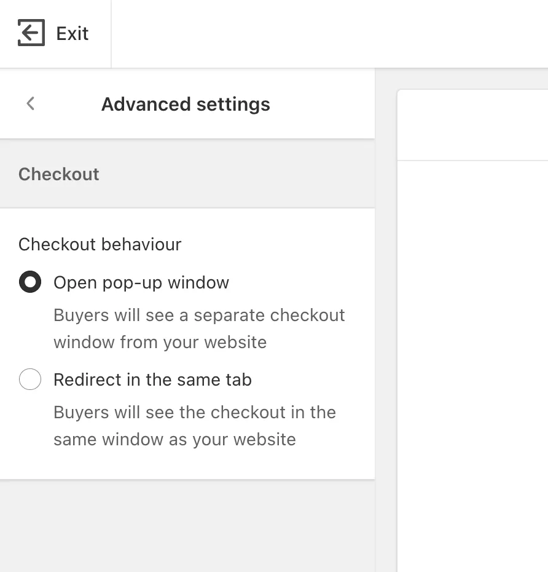Viewport: 548px width, 572px height.
Task: Choose Redirect in the same tab option
Action: 30,379
